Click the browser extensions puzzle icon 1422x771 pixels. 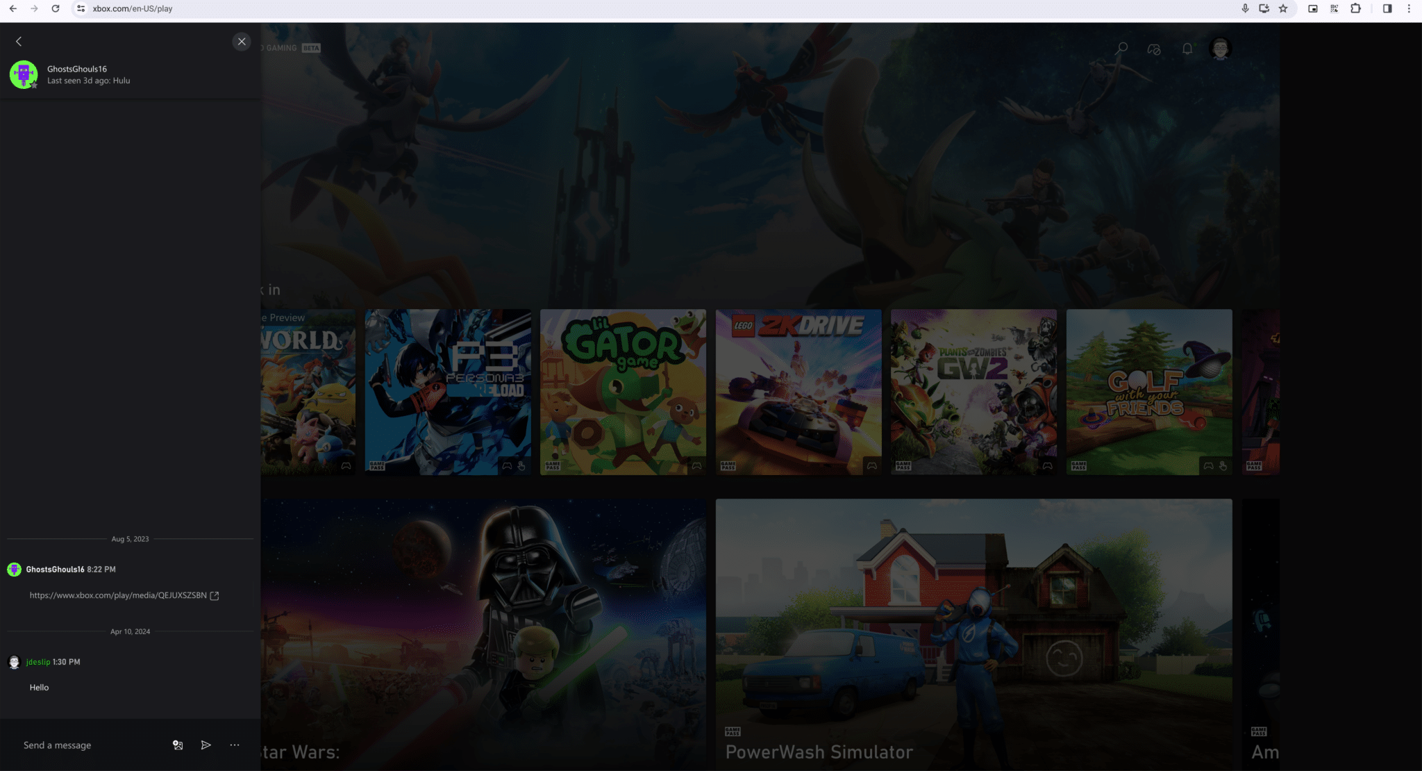pos(1355,9)
